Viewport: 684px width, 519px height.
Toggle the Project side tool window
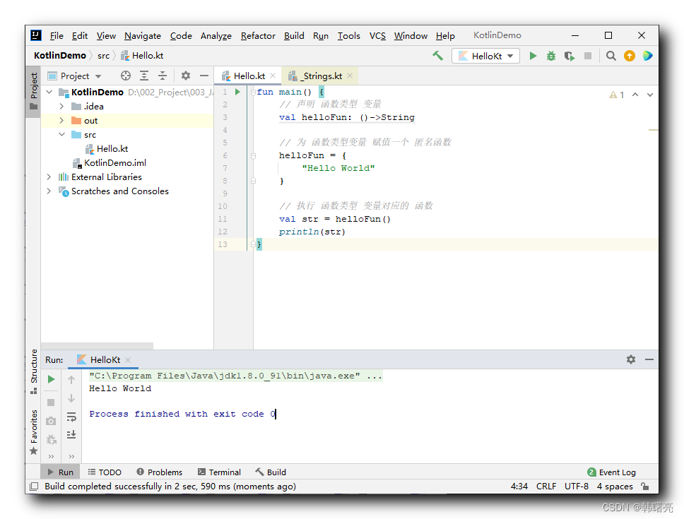pos(34,92)
